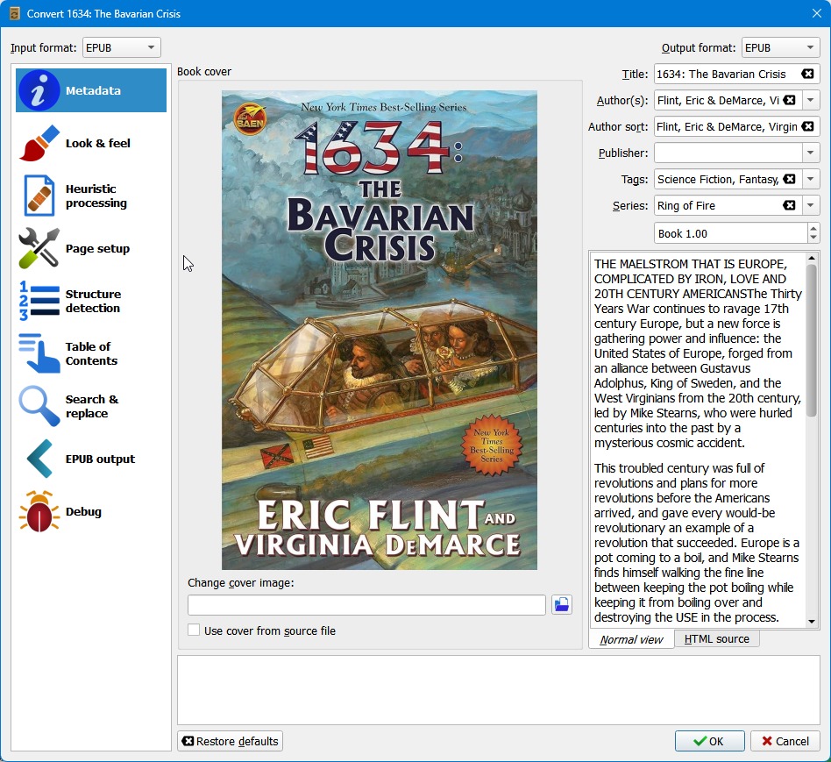
Task: Open the Metadata section icon
Action: point(39,90)
